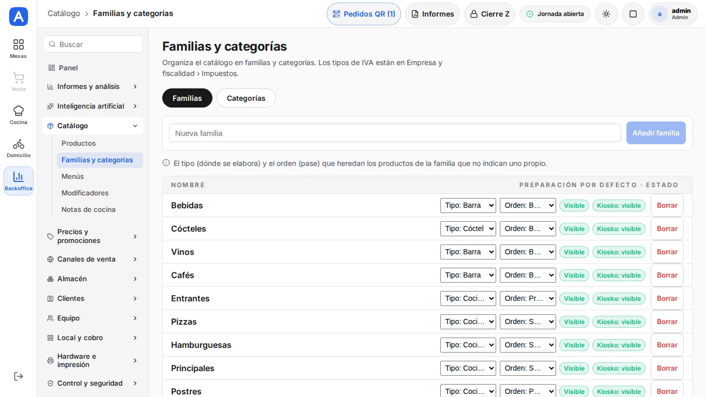Toggle Visible badge for Vinos
Viewport: 706px width, 397px height.
574,252
